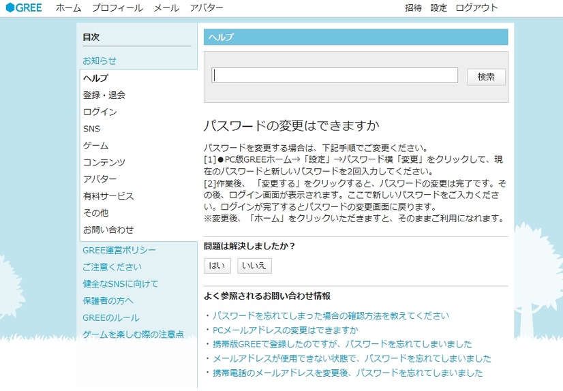This screenshot has width=563, height=391.
Task: Select ヘルプ in the sidebar
Action: 95,78
